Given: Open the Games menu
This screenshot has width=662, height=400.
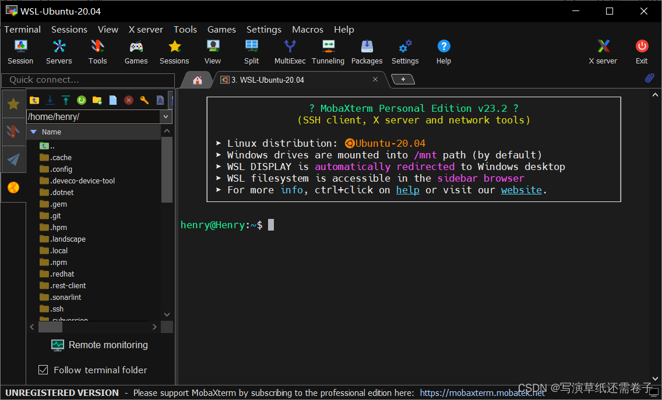Looking at the screenshot, I should 221,30.
